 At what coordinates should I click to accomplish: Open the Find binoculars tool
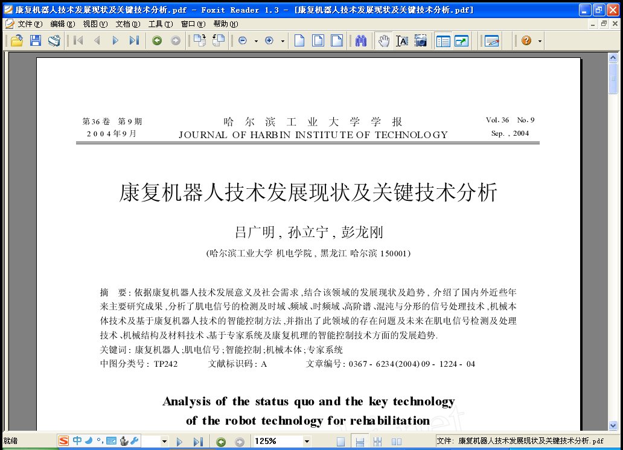(362, 40)
